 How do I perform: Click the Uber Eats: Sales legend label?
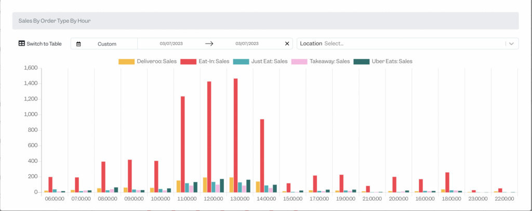[392, 62]
